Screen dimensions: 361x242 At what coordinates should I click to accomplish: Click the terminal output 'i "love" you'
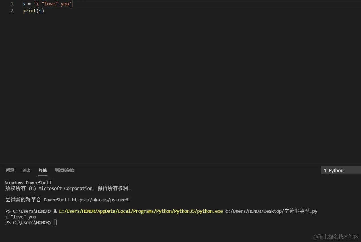click(x=21, y=217)
